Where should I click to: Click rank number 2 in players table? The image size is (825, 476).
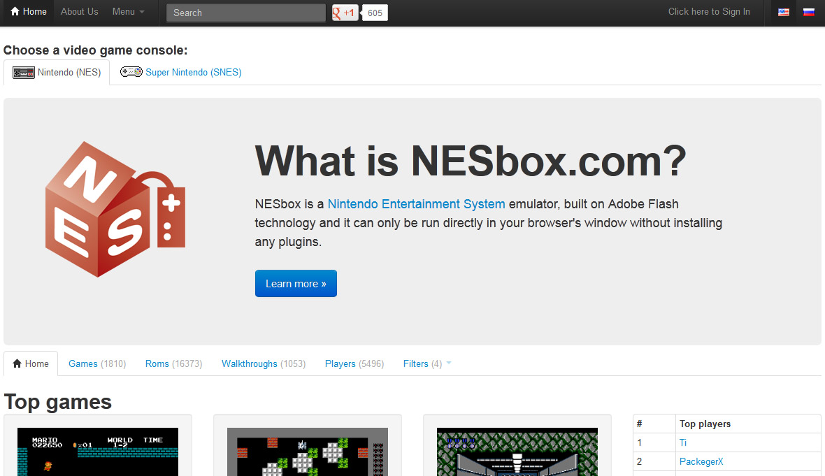pos(639,462)
